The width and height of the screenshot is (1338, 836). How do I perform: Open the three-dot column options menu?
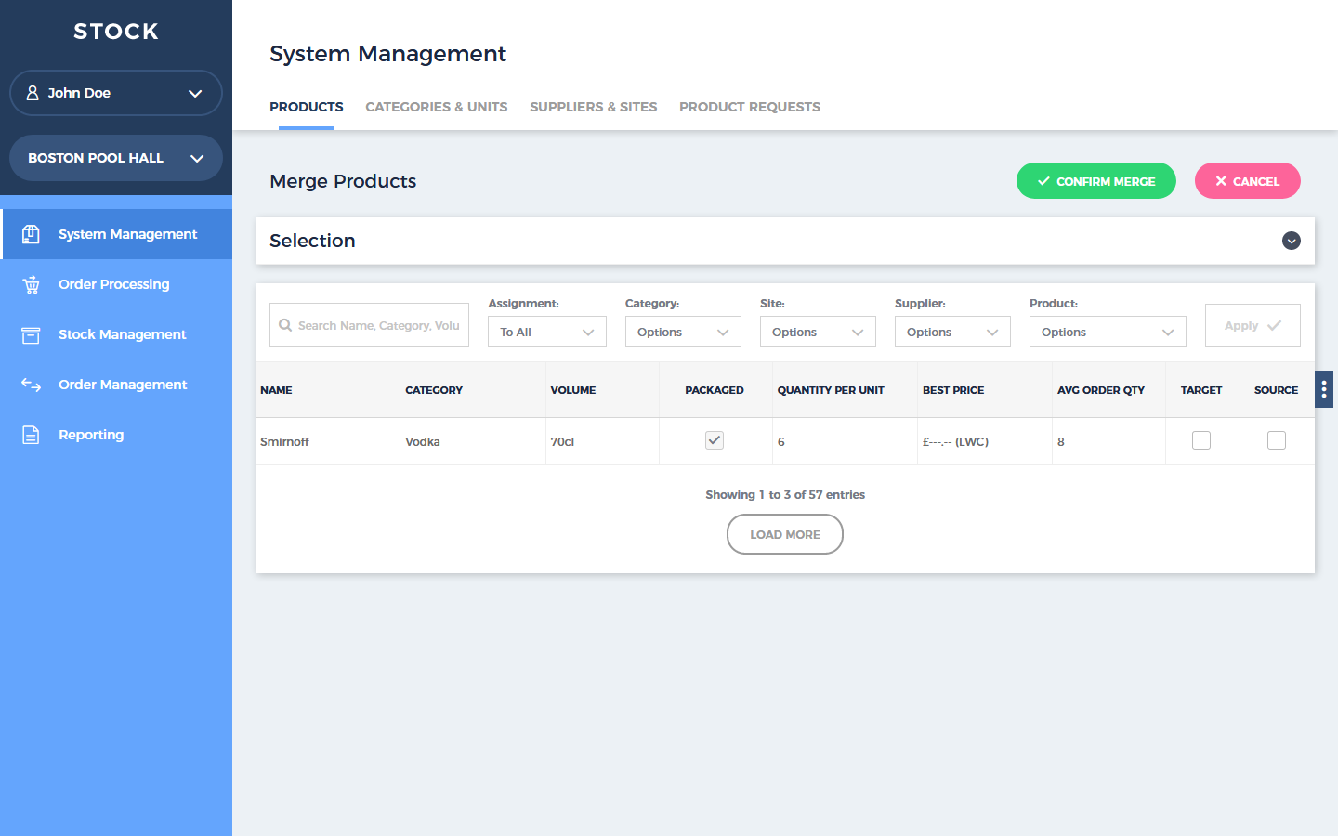(1323, 389)
